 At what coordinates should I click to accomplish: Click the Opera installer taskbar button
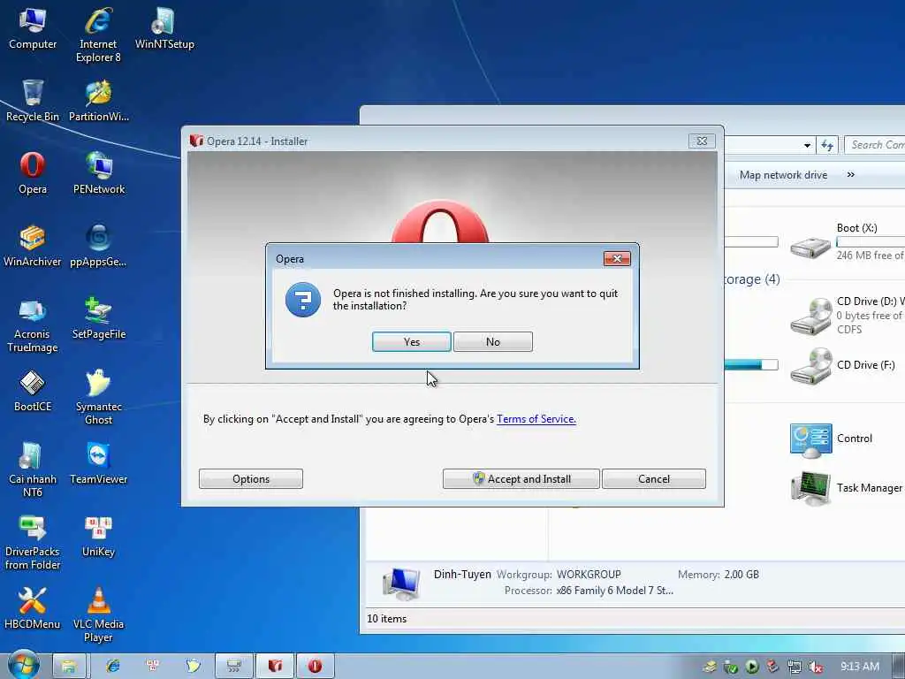point(275,667)
